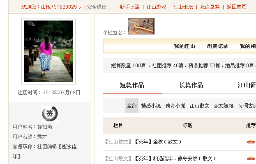Click recommend icon for 【流年】金秋 row
The image size is (256, 164).
251,142
